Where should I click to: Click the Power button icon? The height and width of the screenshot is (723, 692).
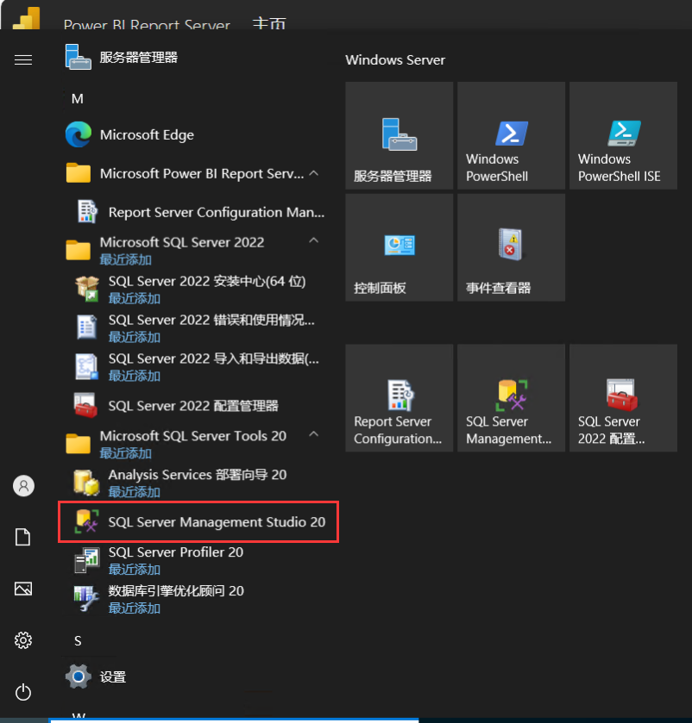[x=23, y=692]
